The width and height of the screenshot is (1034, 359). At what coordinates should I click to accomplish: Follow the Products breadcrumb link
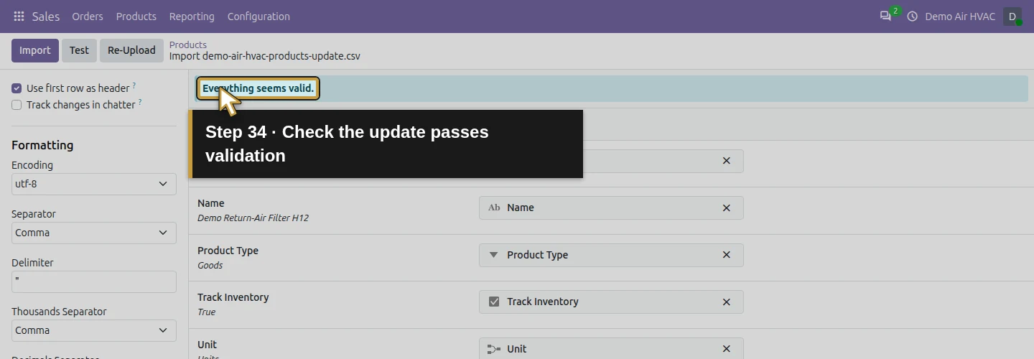(188, 45)
